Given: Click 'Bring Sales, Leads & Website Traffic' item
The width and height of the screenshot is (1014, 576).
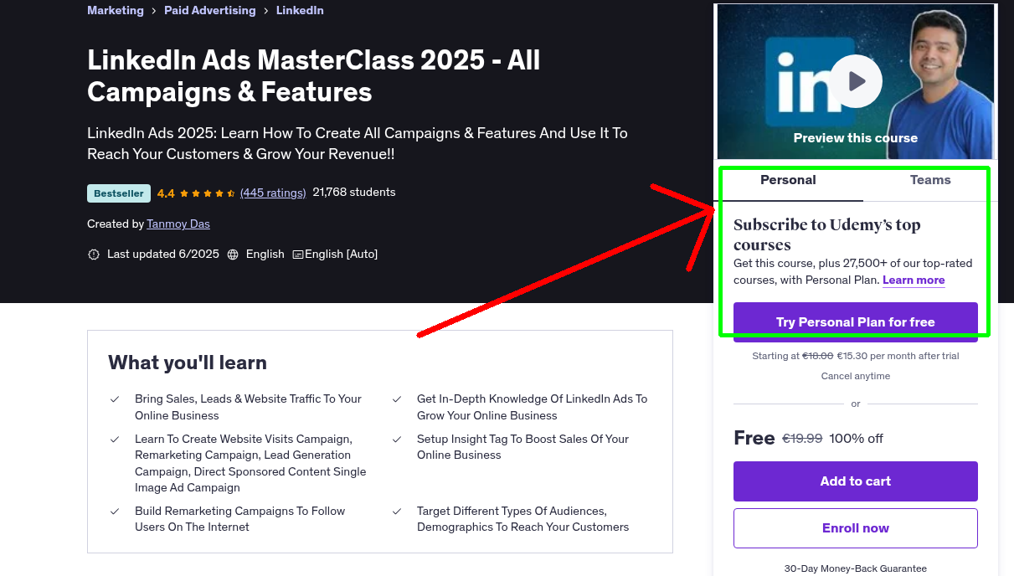Looking at the screenshot, I should coord(249,407).
